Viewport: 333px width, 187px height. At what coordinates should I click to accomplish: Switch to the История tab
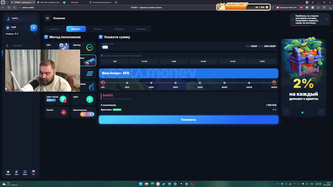(x=141, y=29)
